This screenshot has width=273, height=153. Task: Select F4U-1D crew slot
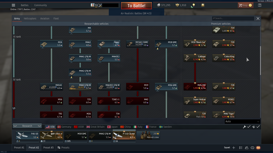[27, 136]
